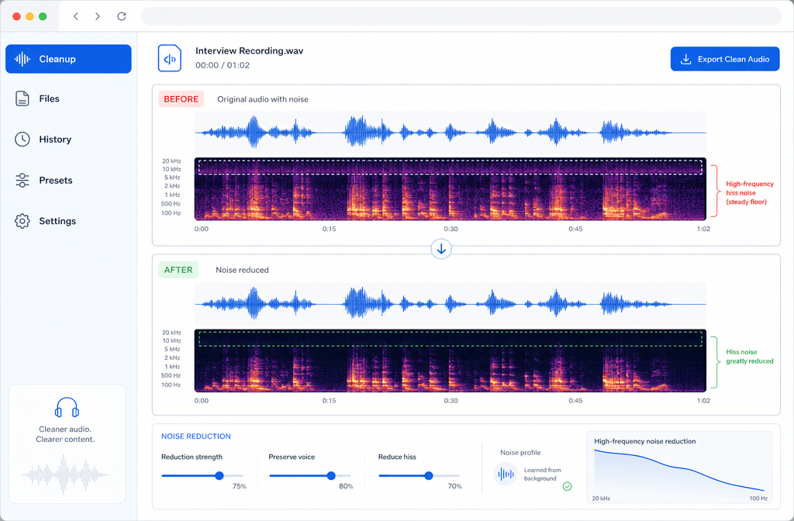Viewport: 794px width, 521px height.
Task: Click the Files document icon
Action: click(x=22, y=98)
